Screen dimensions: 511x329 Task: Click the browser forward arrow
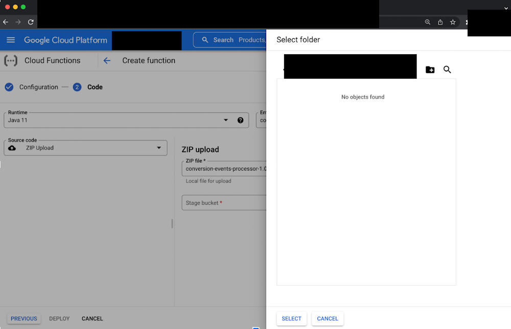coord(18,22)
